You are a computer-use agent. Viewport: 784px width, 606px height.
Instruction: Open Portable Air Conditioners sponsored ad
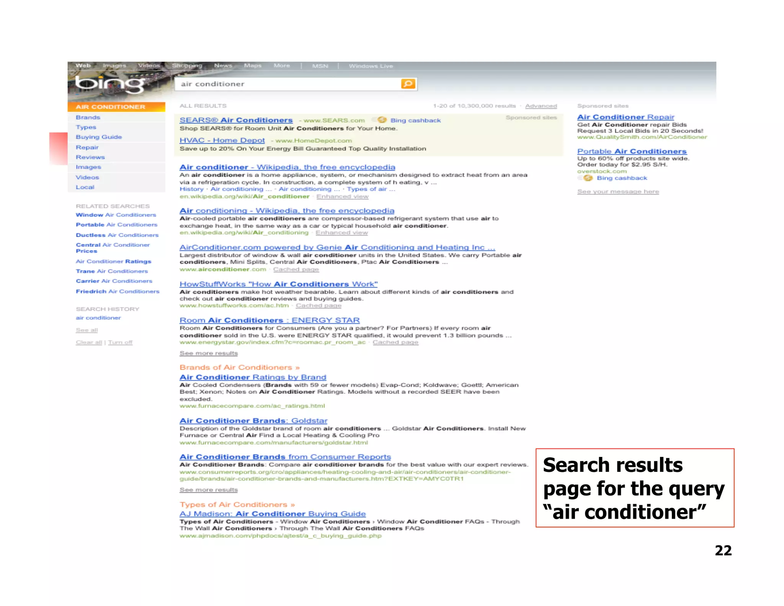click(632, 152)
